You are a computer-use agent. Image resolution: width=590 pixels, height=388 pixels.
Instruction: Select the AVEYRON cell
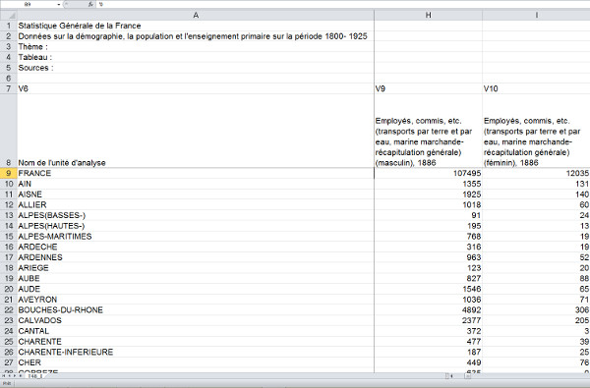pos(196,300)
